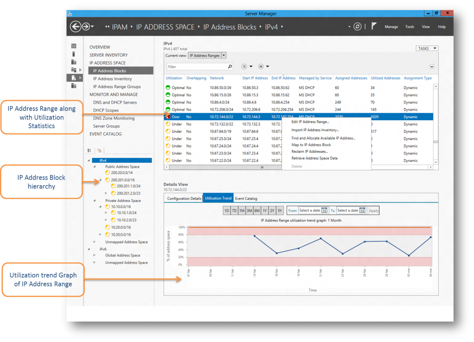The image size is (474, 342).
Task: Set trend range with the 1Y button
Action: tap(264, 211)
